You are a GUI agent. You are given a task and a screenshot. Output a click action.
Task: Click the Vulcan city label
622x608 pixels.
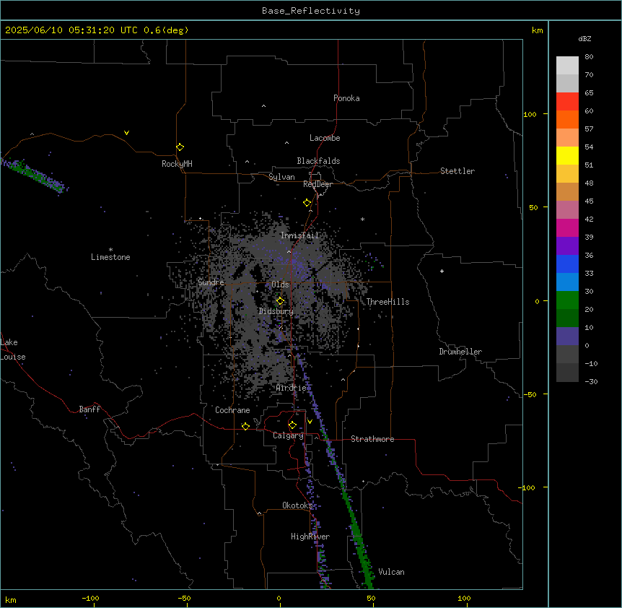click(391, 572)
